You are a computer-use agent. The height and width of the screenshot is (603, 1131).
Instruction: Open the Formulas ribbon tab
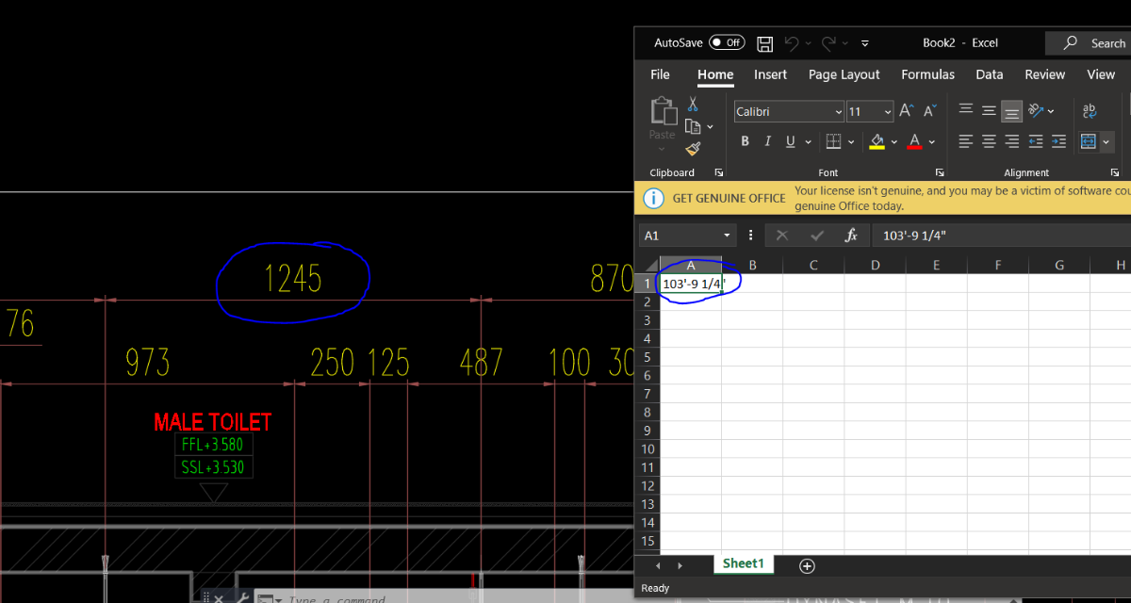[x=927, y=74]
